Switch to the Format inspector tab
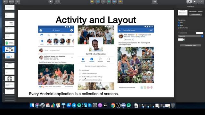205x115 pixels. pyautogui.click(x=189, y=2)
